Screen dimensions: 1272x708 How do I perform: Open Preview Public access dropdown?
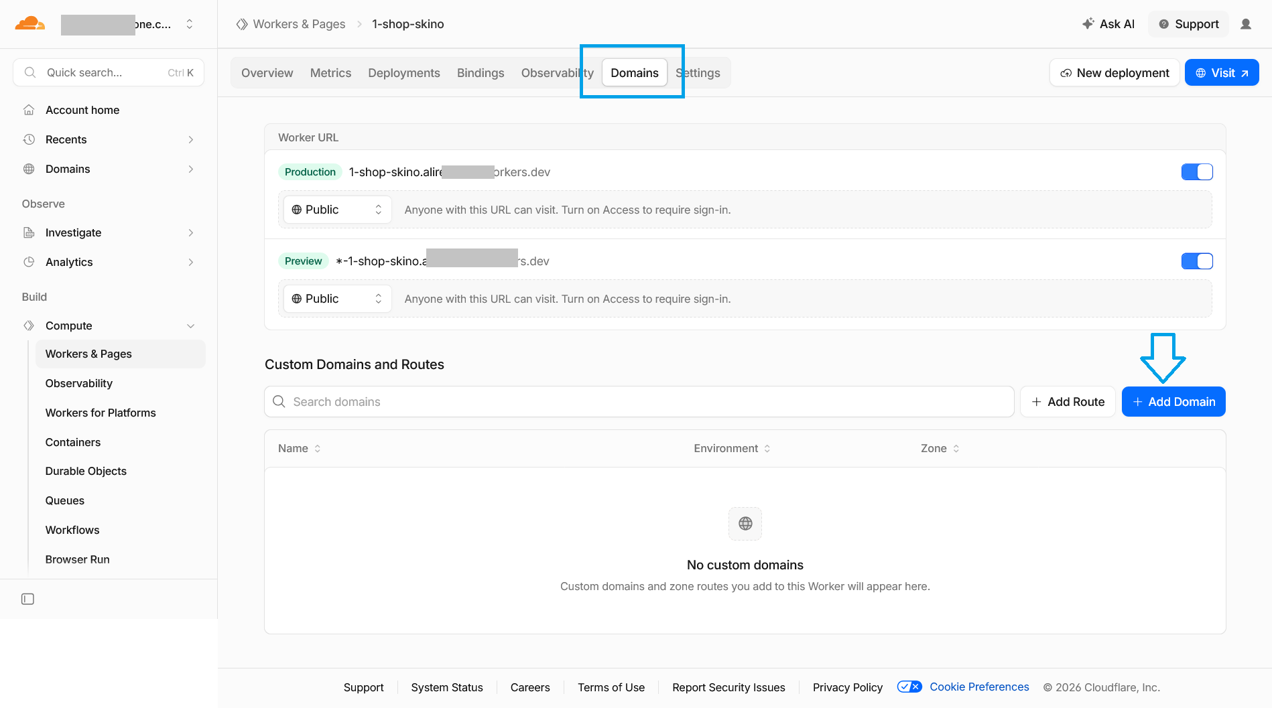click(x=337, y=299)
